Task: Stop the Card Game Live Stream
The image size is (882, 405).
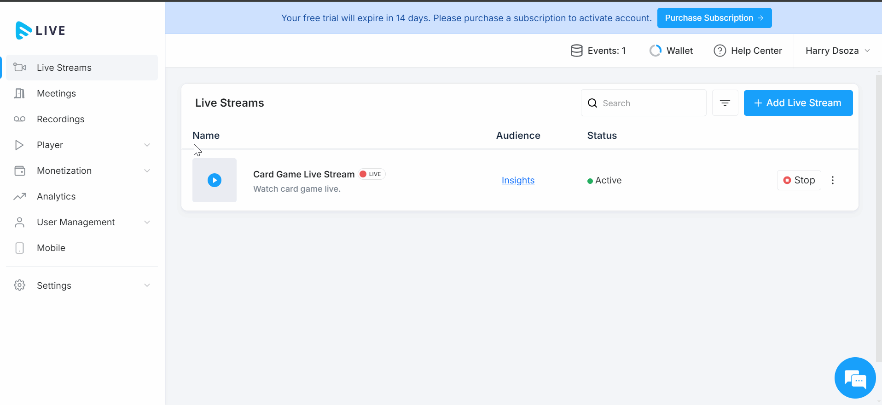Action: (799, 180)
